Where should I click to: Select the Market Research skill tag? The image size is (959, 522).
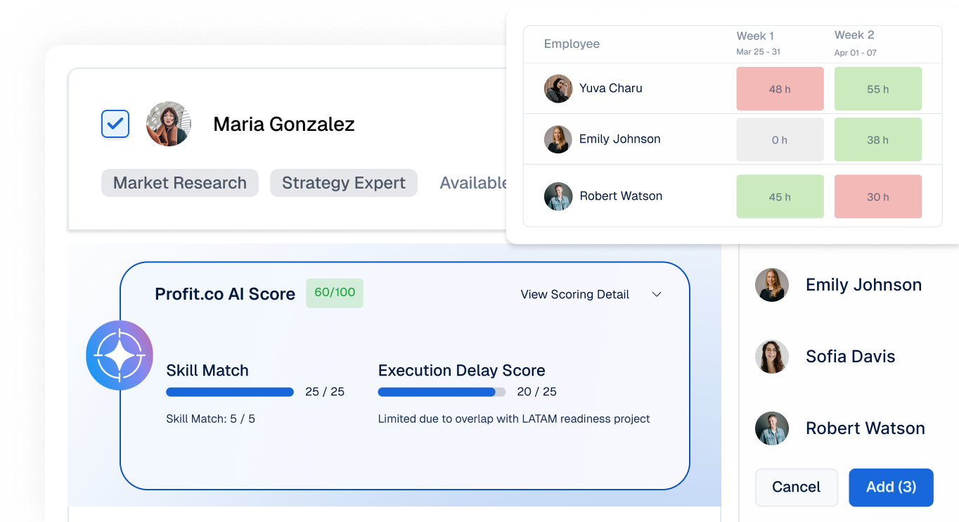coord(180,183)
